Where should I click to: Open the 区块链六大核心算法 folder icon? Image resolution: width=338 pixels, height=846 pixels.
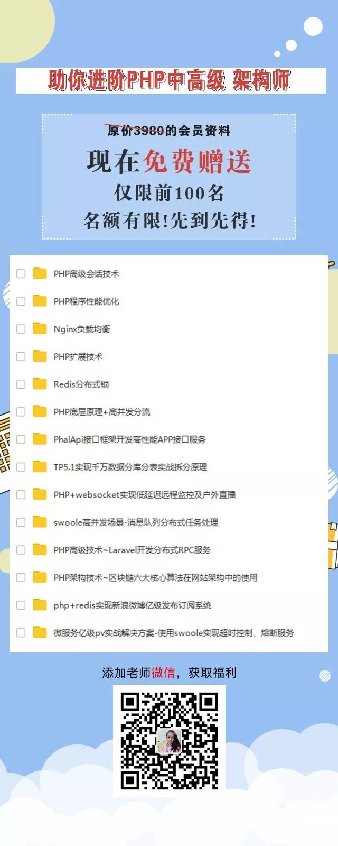(x=40, y=576)
